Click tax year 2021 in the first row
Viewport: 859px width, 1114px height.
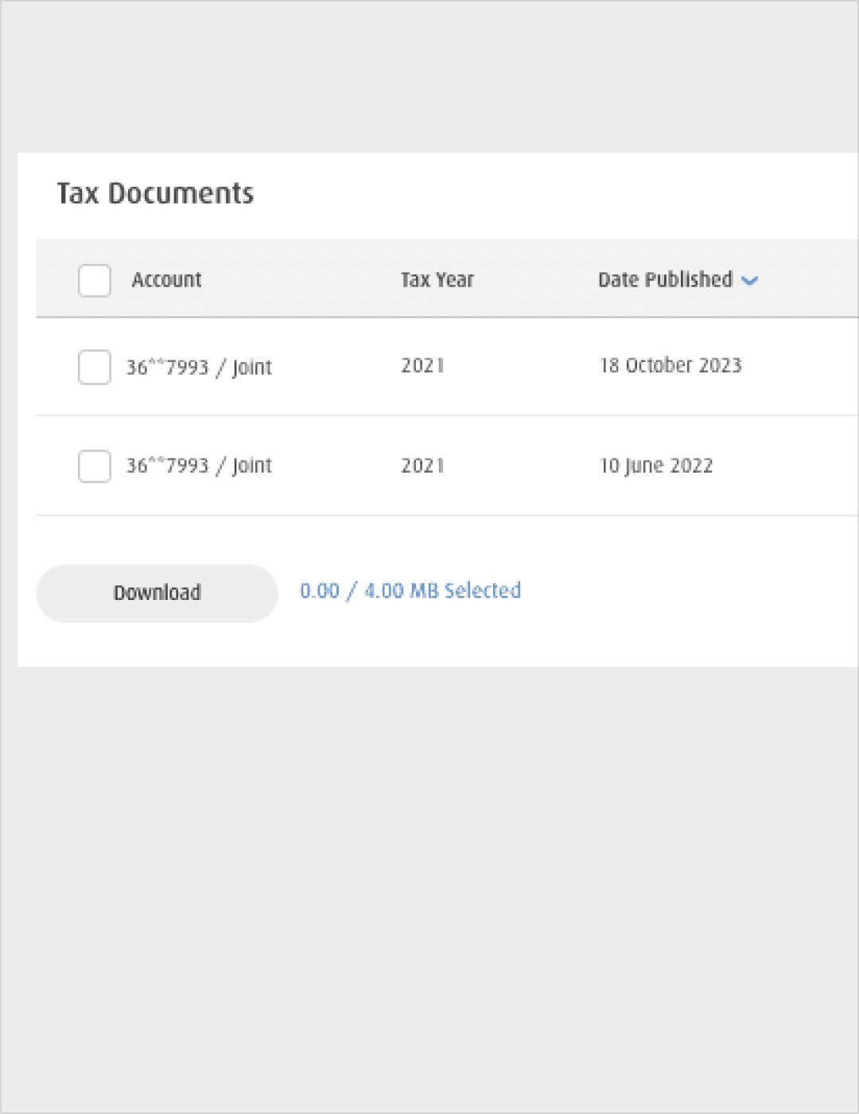[x=422, y=366]
